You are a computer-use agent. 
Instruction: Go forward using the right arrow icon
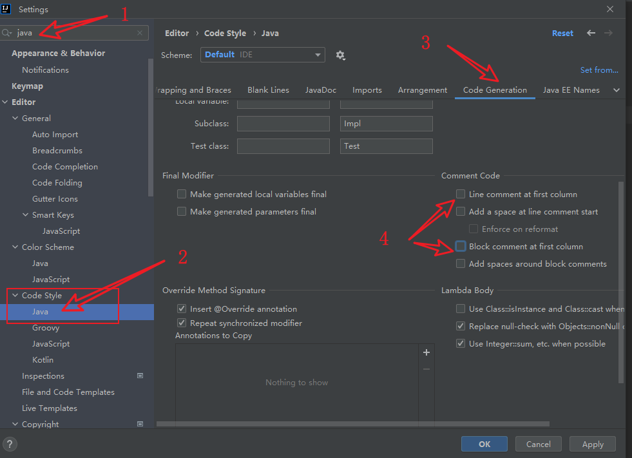(x=608, y=33)
